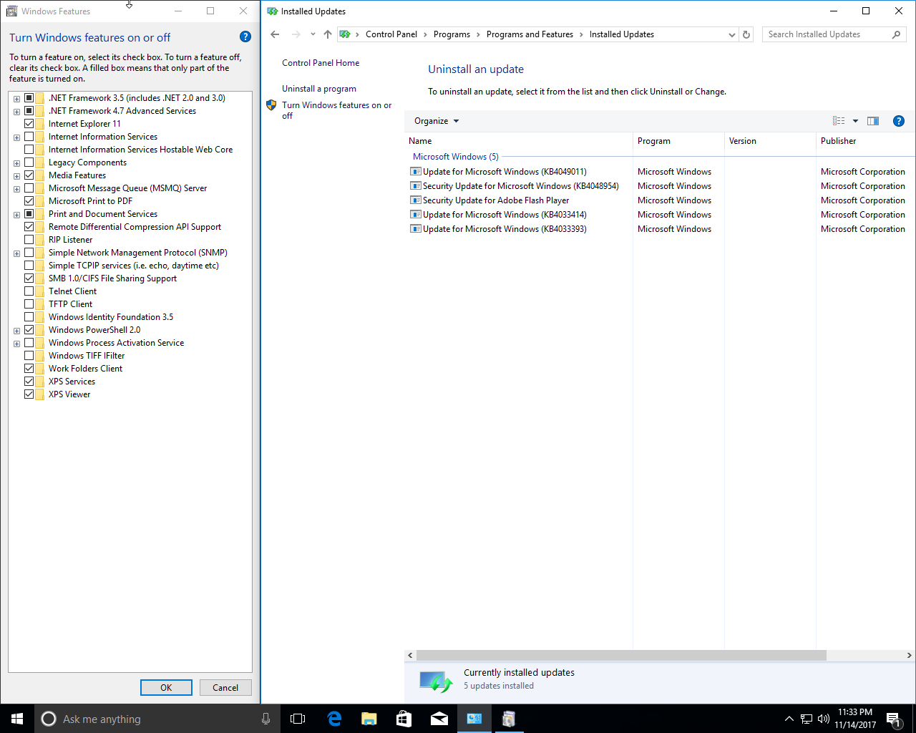Screen dimensions: 916x733
Task: Expand Print and Document Services node
Action: 16,215
